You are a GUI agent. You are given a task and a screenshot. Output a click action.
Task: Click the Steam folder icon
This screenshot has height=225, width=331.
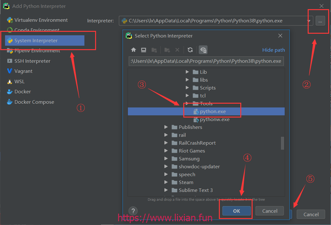pyautogui.click(x=174, y=182)
